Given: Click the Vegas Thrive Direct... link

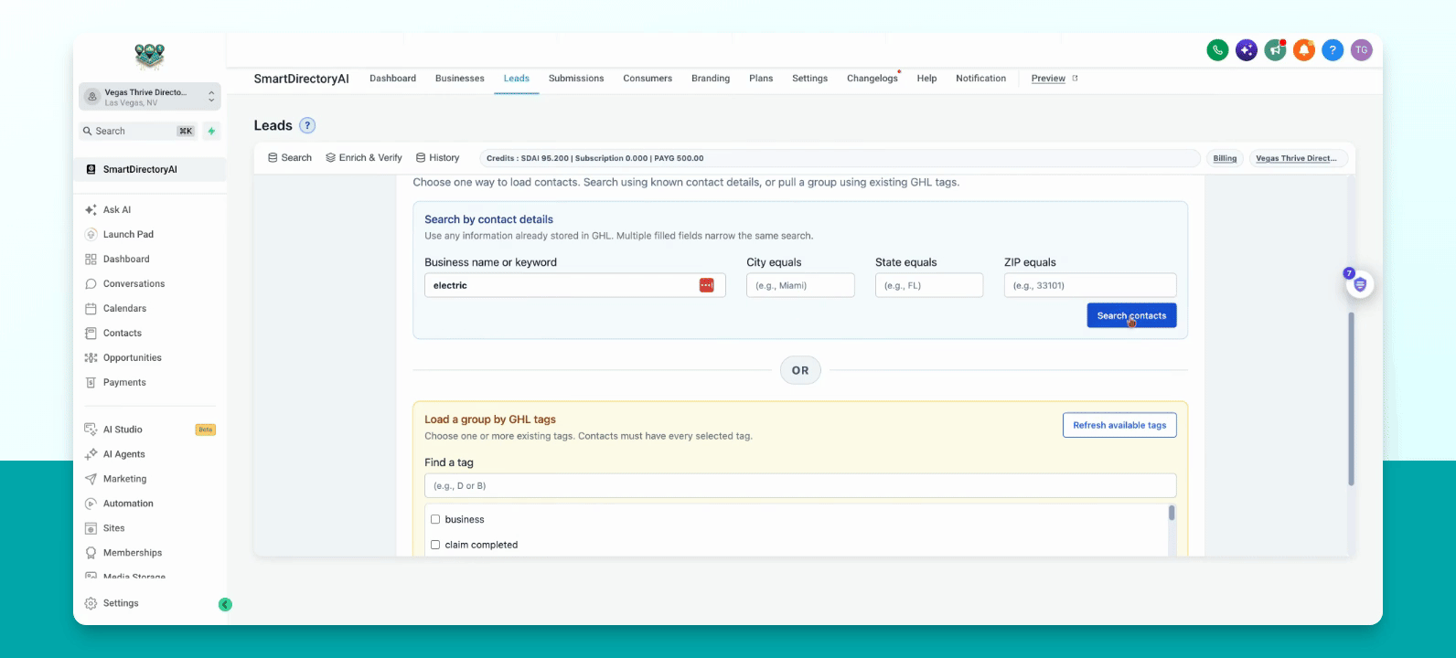Looking at the screenshot, I should 1297,158.
